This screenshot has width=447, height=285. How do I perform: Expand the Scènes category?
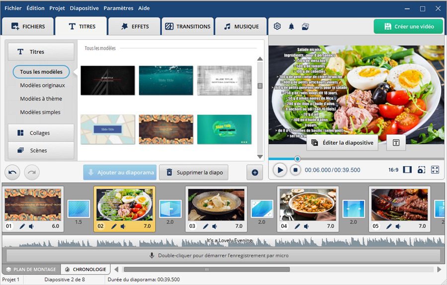click(x=41, y=150)
